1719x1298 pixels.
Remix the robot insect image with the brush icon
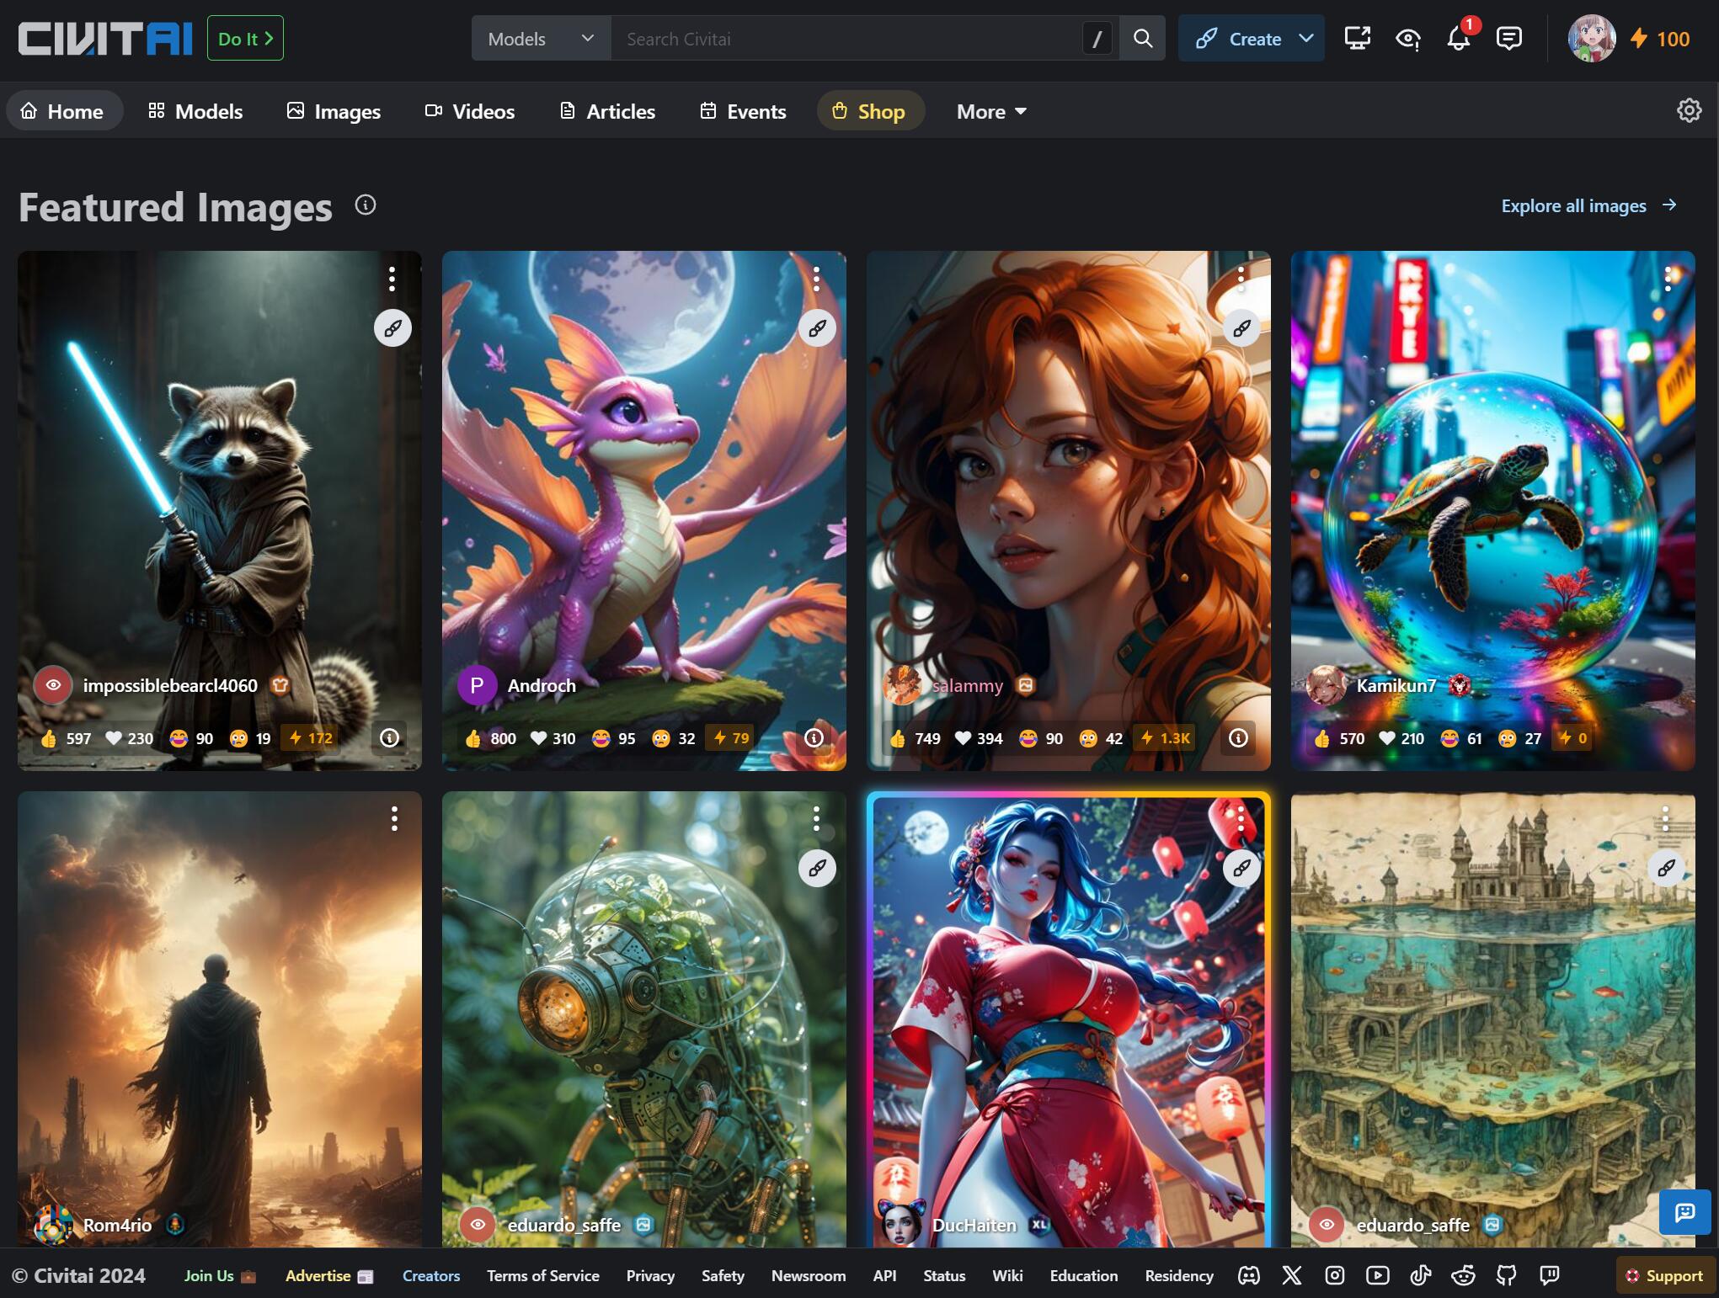817,868
